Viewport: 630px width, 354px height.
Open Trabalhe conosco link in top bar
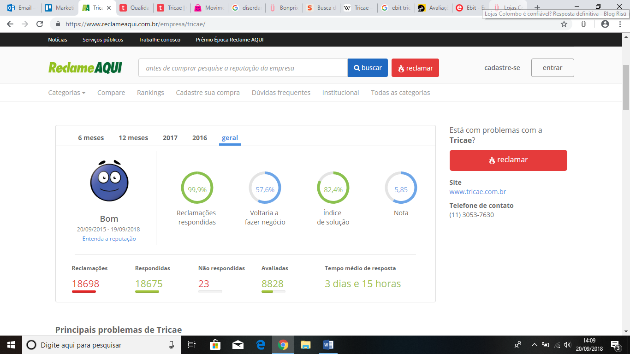pyautogui.click(x=160, y=40)
